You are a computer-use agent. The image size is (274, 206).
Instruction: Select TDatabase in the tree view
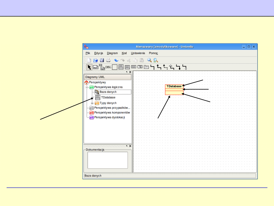[108, 97]
